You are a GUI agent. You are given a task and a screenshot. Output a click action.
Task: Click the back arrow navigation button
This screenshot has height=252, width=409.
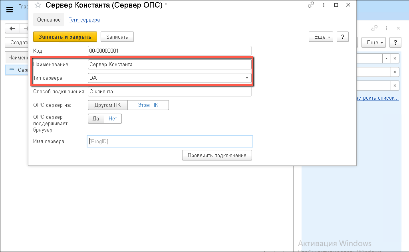13,28
